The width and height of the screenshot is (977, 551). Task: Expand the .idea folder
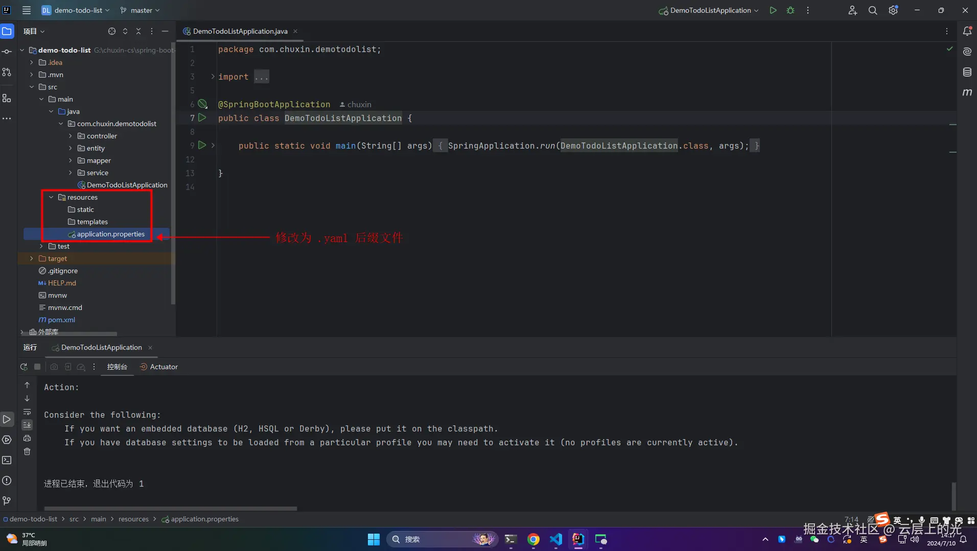(x=32, y=62)
